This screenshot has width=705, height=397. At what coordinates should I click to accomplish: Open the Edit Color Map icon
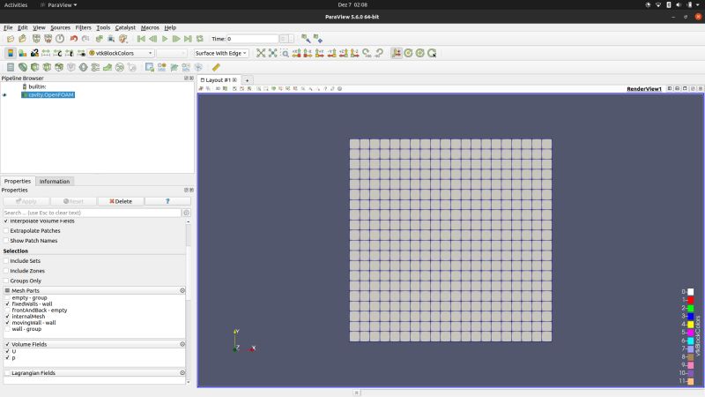(23, 53)
